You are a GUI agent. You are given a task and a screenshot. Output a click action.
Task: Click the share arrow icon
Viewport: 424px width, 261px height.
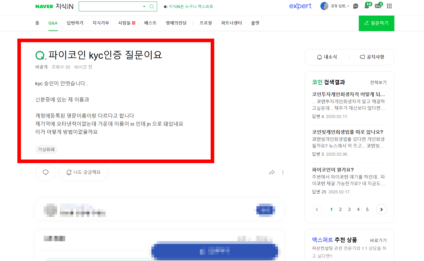(272, 172)
